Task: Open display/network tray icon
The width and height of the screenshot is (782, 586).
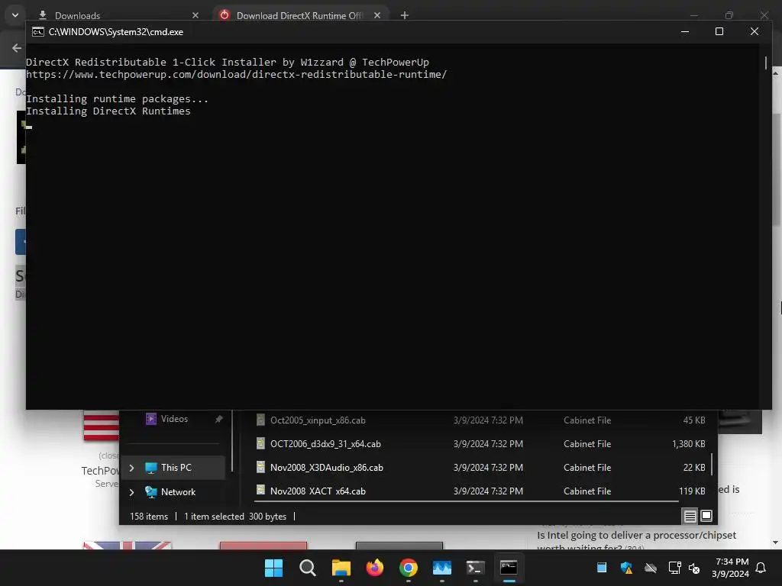Action: pos(674,568)
